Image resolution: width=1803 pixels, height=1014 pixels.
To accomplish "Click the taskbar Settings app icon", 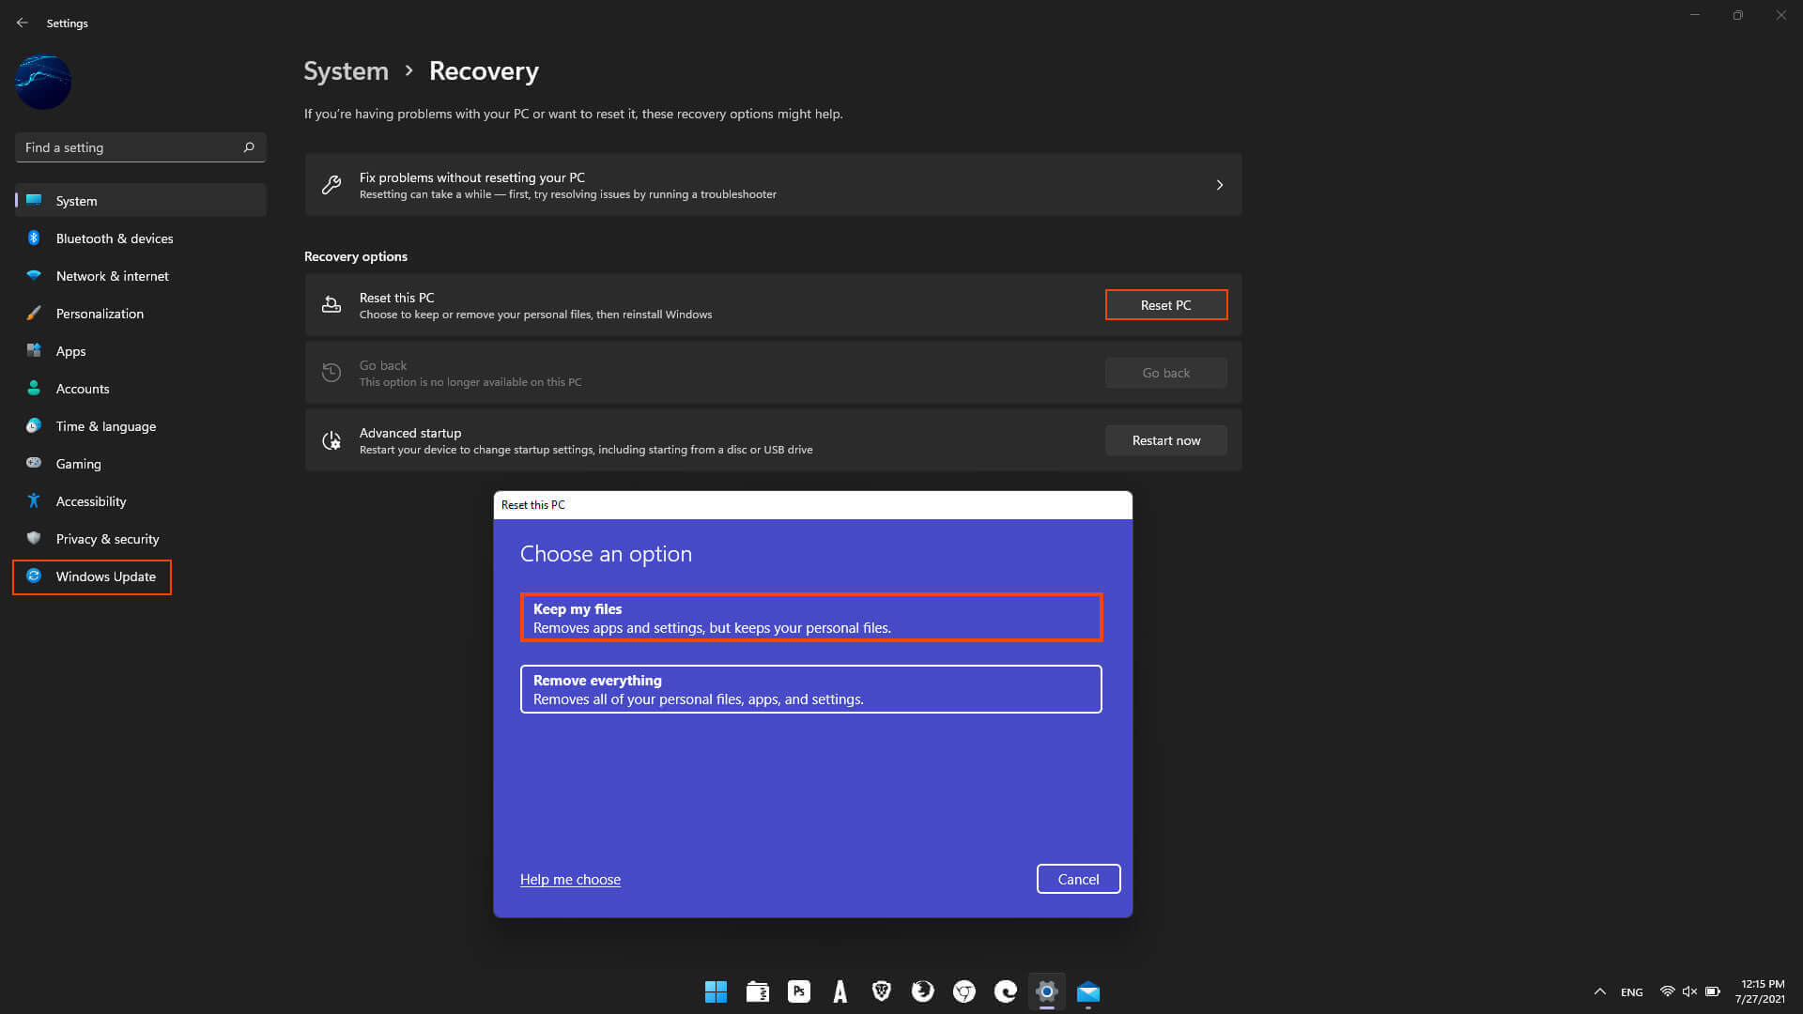I will coord(1046,991).
